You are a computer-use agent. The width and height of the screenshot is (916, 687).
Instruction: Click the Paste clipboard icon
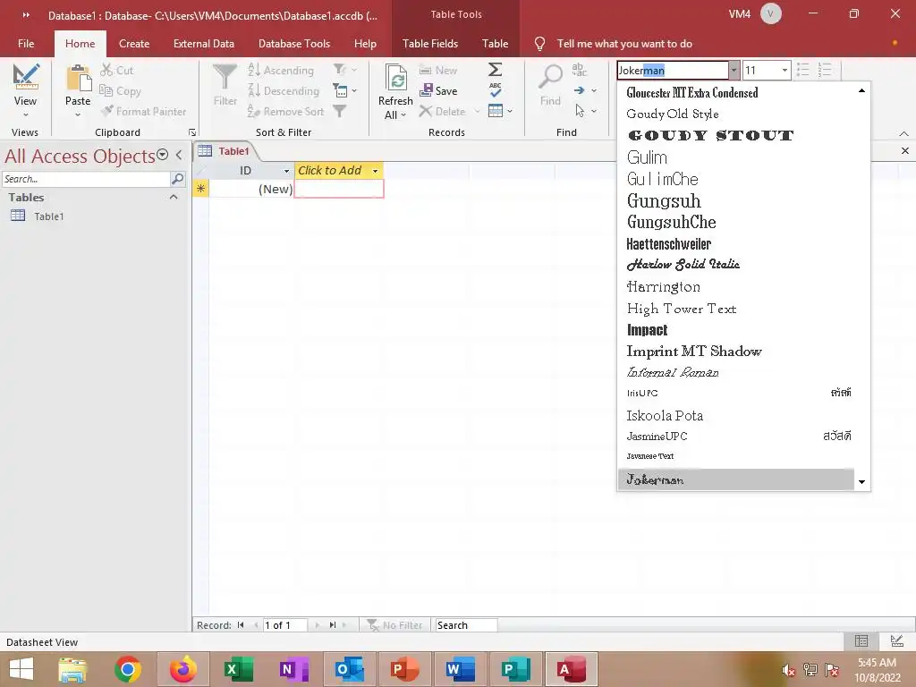click(79, 79)
